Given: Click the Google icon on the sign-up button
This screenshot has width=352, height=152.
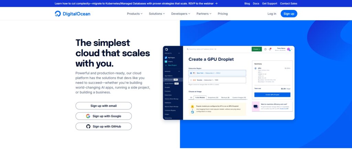Looking at the screenshot, I should pos(88,116).
